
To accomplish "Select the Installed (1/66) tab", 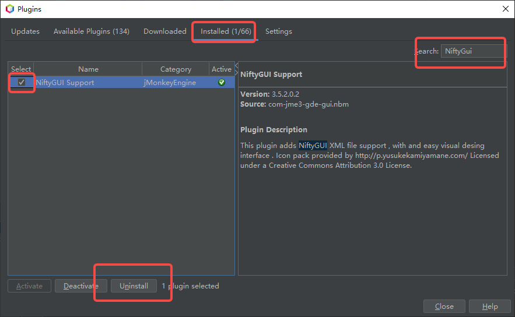I will point(226,31).
